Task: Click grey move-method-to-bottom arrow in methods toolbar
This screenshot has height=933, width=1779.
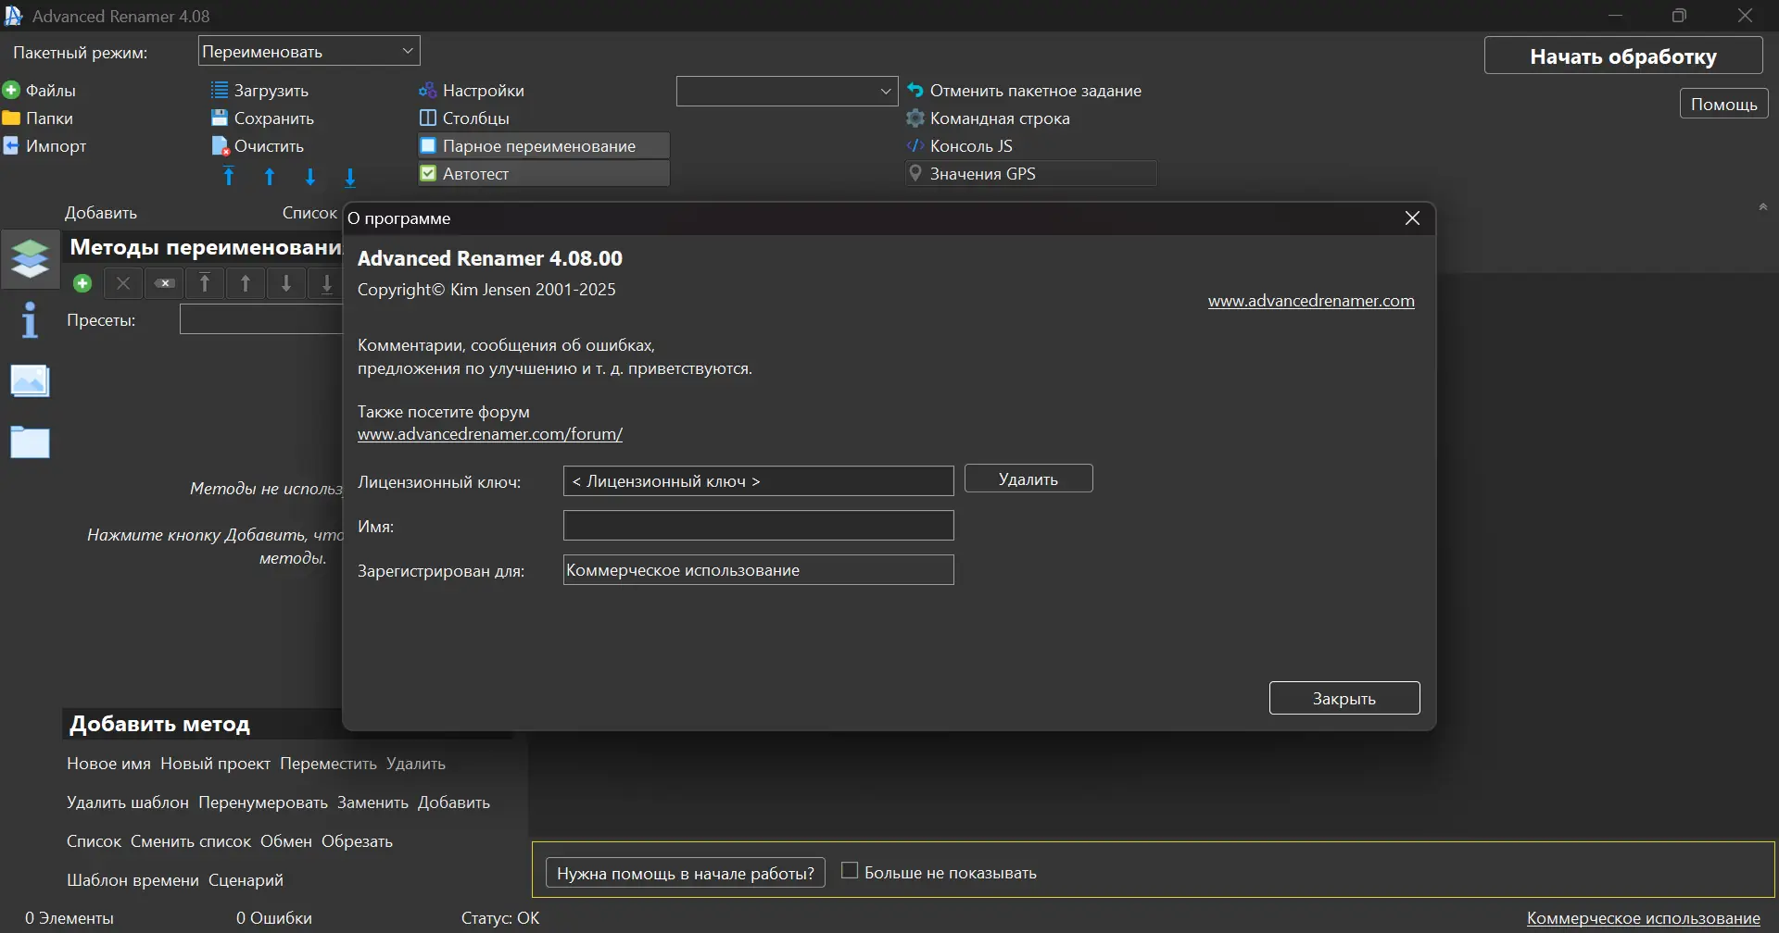Action: 326,283
